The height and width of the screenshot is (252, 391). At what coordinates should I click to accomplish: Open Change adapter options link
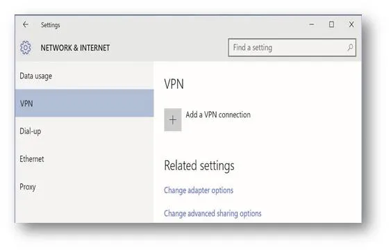[x=199, y=190]
